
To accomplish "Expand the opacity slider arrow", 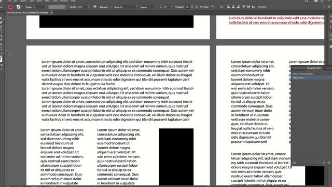I will [88, 7].
